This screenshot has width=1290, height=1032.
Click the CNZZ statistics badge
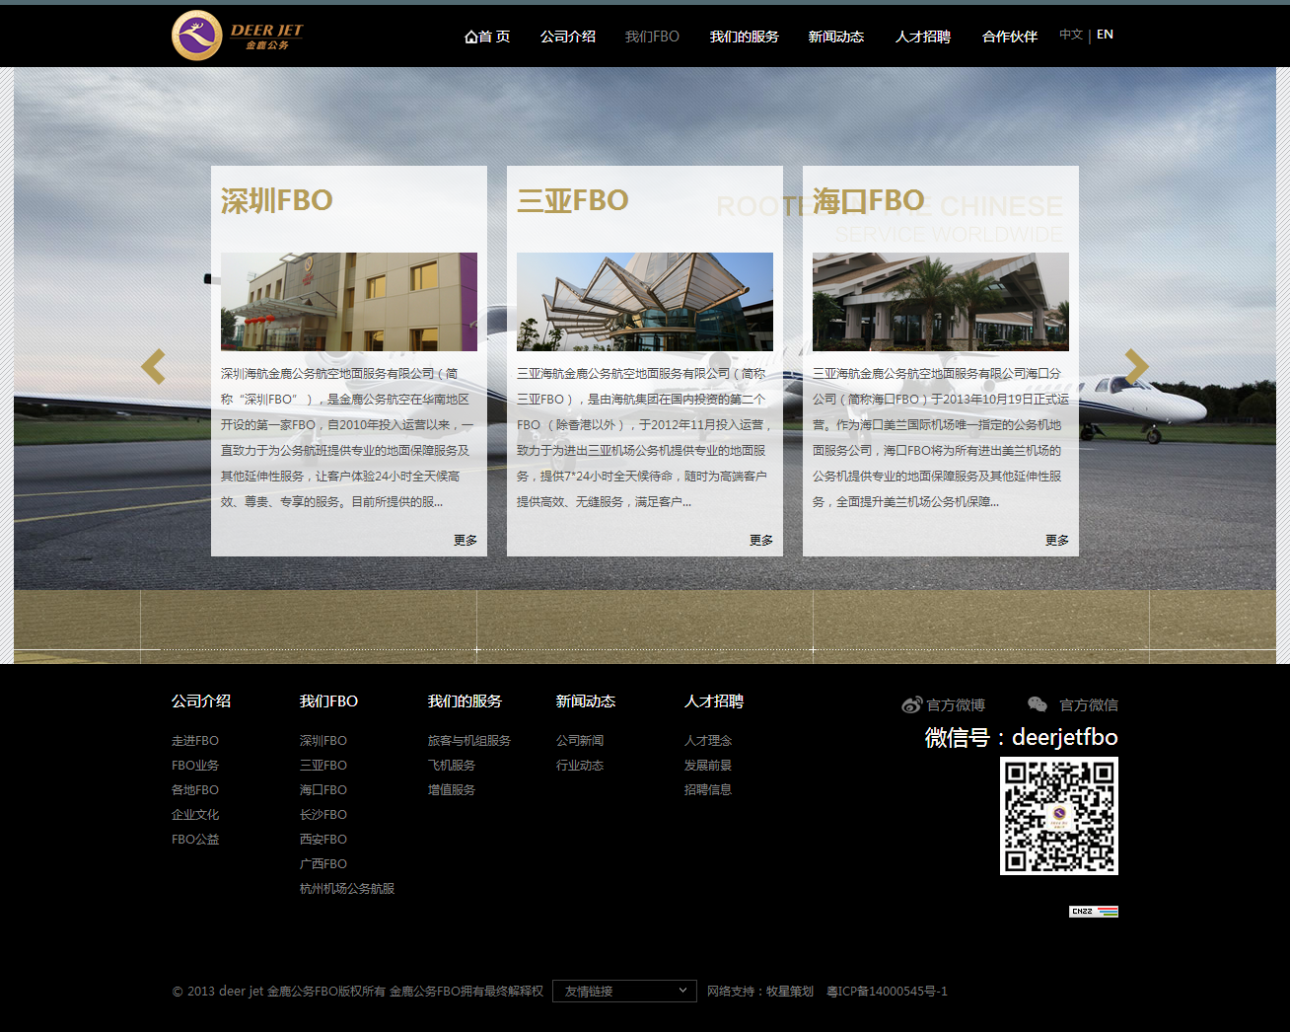[1094, 911]
